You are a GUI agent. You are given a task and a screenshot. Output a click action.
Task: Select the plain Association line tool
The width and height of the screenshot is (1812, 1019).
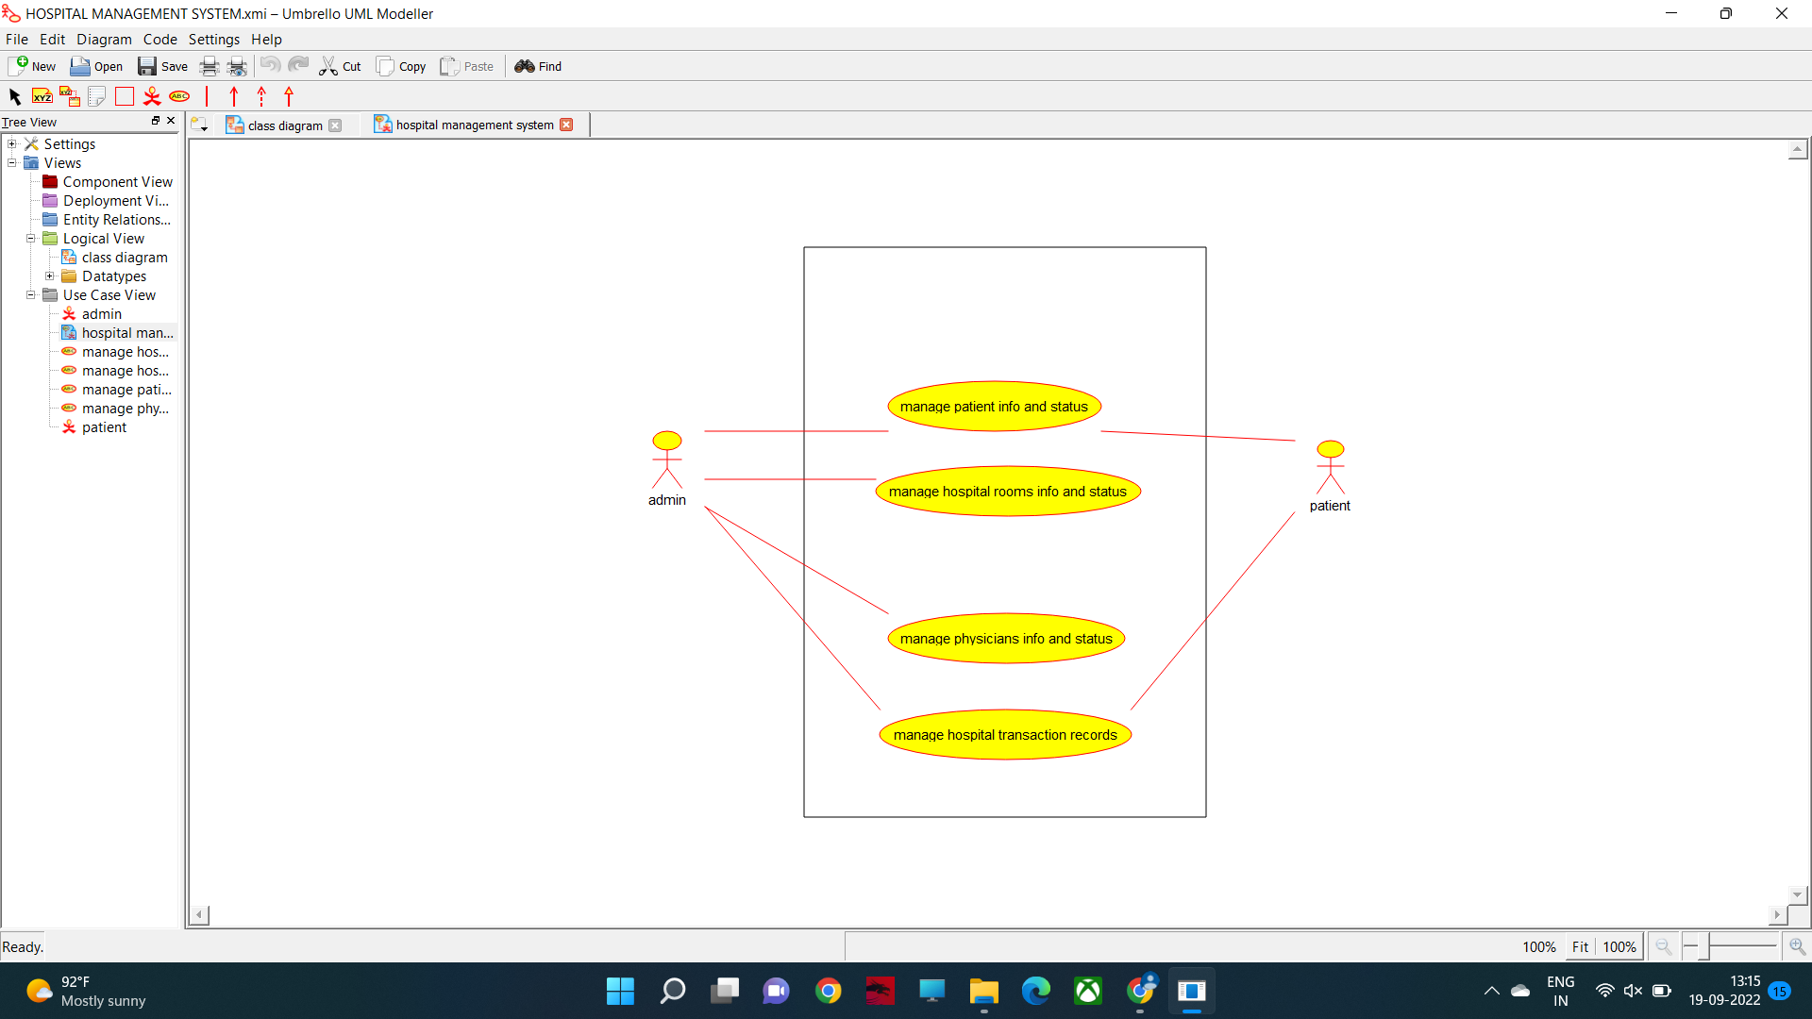[x=207, y=96]
